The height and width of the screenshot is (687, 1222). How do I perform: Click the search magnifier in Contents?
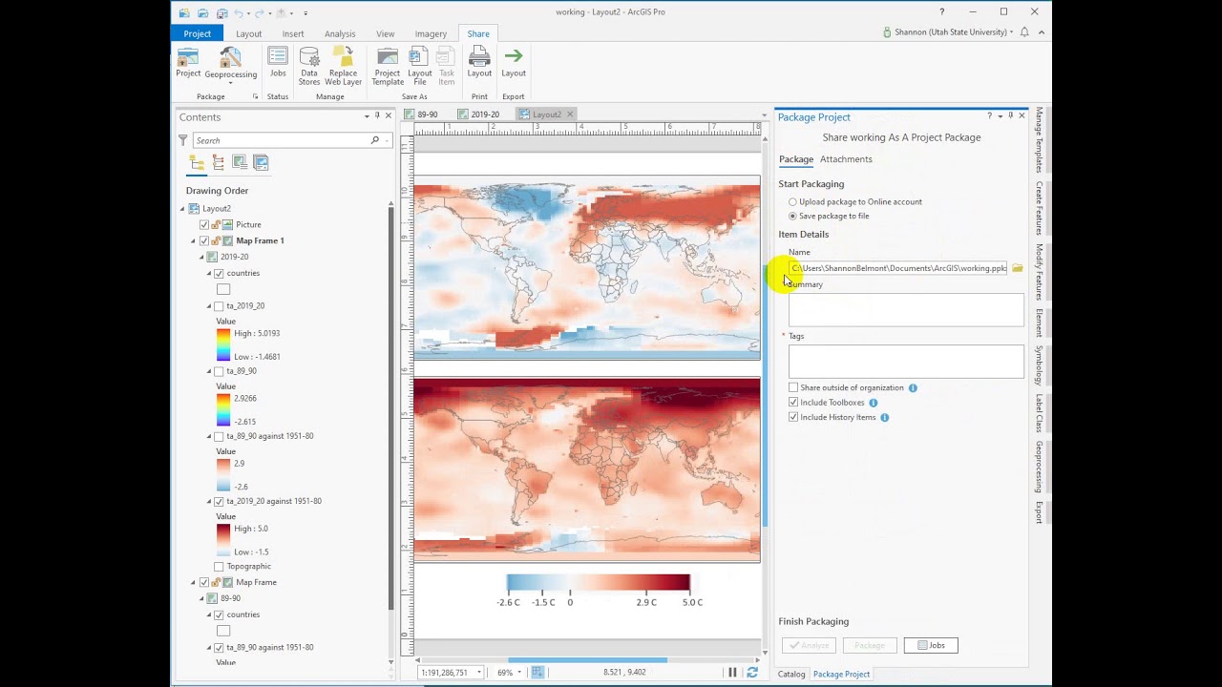click(375, 140)
